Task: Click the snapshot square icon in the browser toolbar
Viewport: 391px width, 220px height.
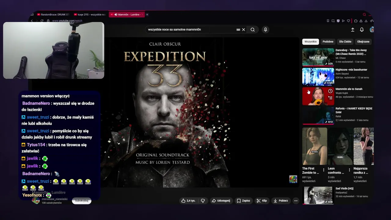Action: coord(333,21)
